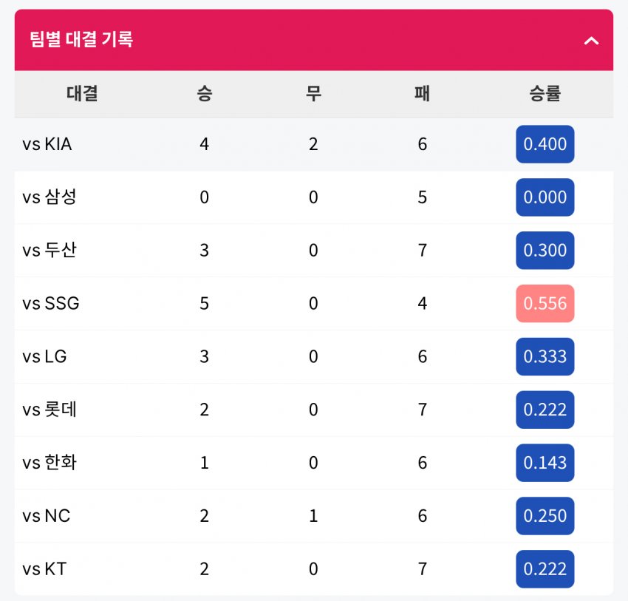The height and width of the screenshot is (601, 628).
Task: Open the vs KT matchup row
Action: (314, 569)
